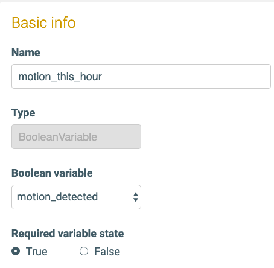Screen dimensions: 274x268
Task: Select the True radio button
Action: [16, 251]
